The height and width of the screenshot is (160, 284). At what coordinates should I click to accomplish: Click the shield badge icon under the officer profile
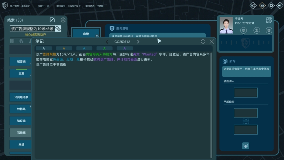coord(269,31)
